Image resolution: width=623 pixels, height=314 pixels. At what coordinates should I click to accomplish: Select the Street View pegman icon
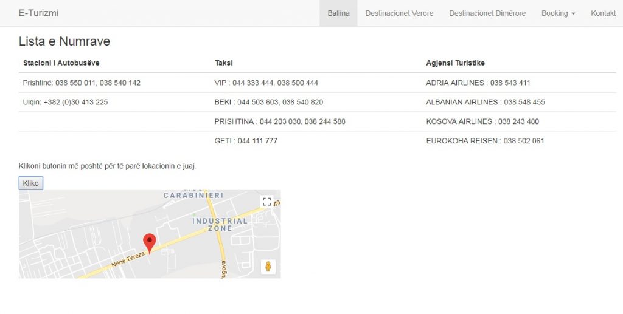pos(268,267)
